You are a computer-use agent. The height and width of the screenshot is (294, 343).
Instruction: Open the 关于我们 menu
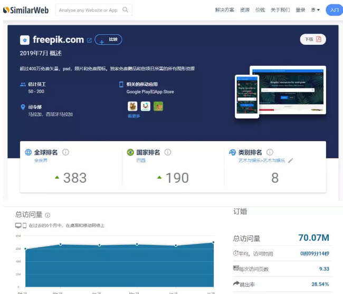280,10
